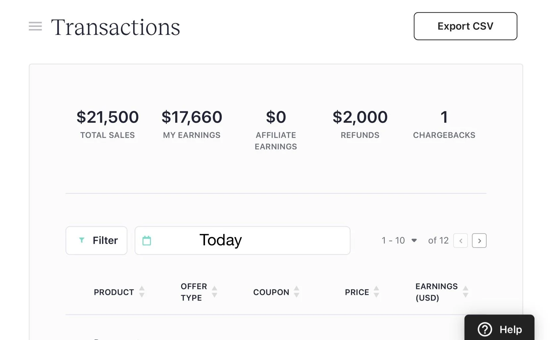Sort transactions by Coupon column

tap(297, 292)
